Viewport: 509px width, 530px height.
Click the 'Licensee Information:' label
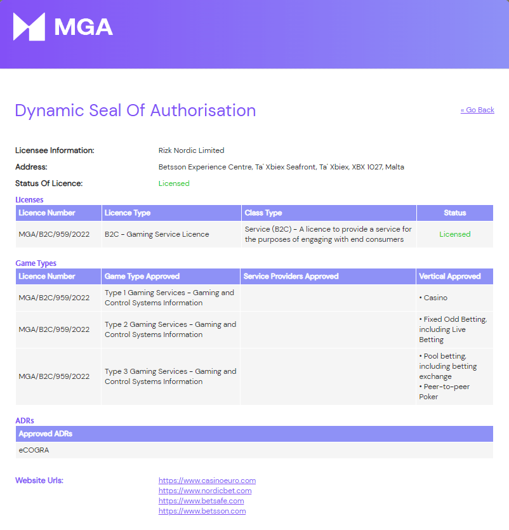55,150
